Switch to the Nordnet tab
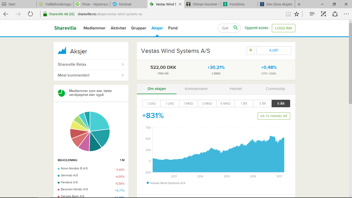The height and width of the screenshot is (198, 352). (x=129, y=4)
